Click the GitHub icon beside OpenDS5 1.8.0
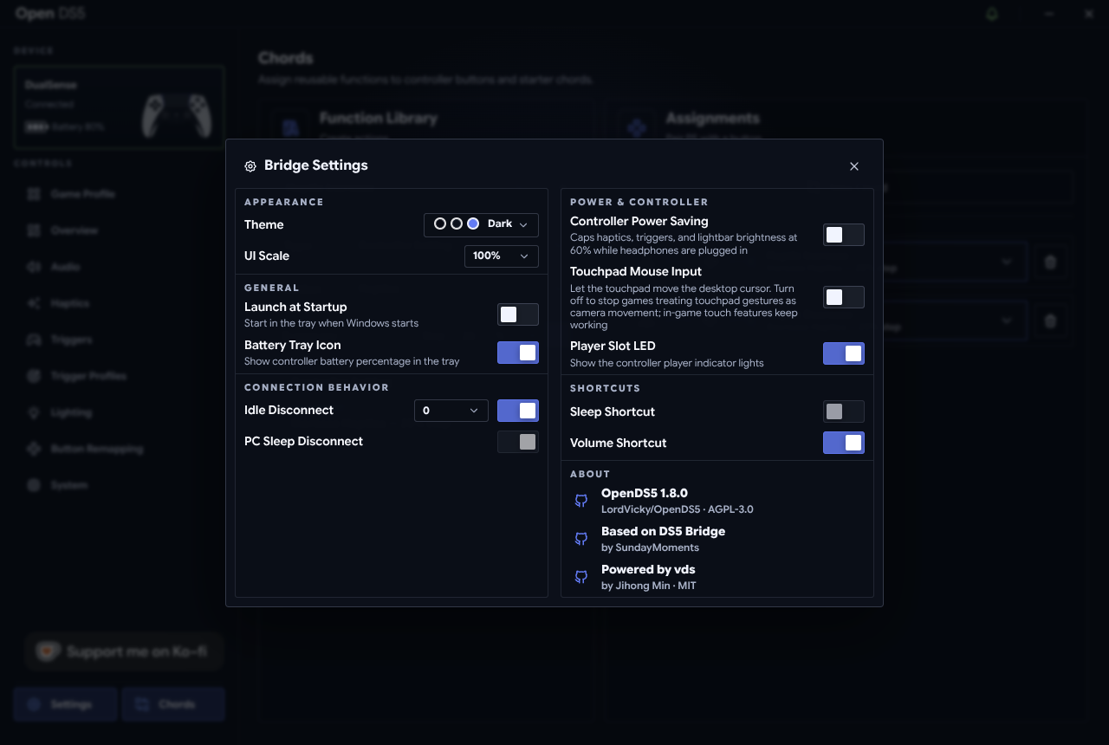This screenshot has height=745, width=1109. click(x=581, y=501)
